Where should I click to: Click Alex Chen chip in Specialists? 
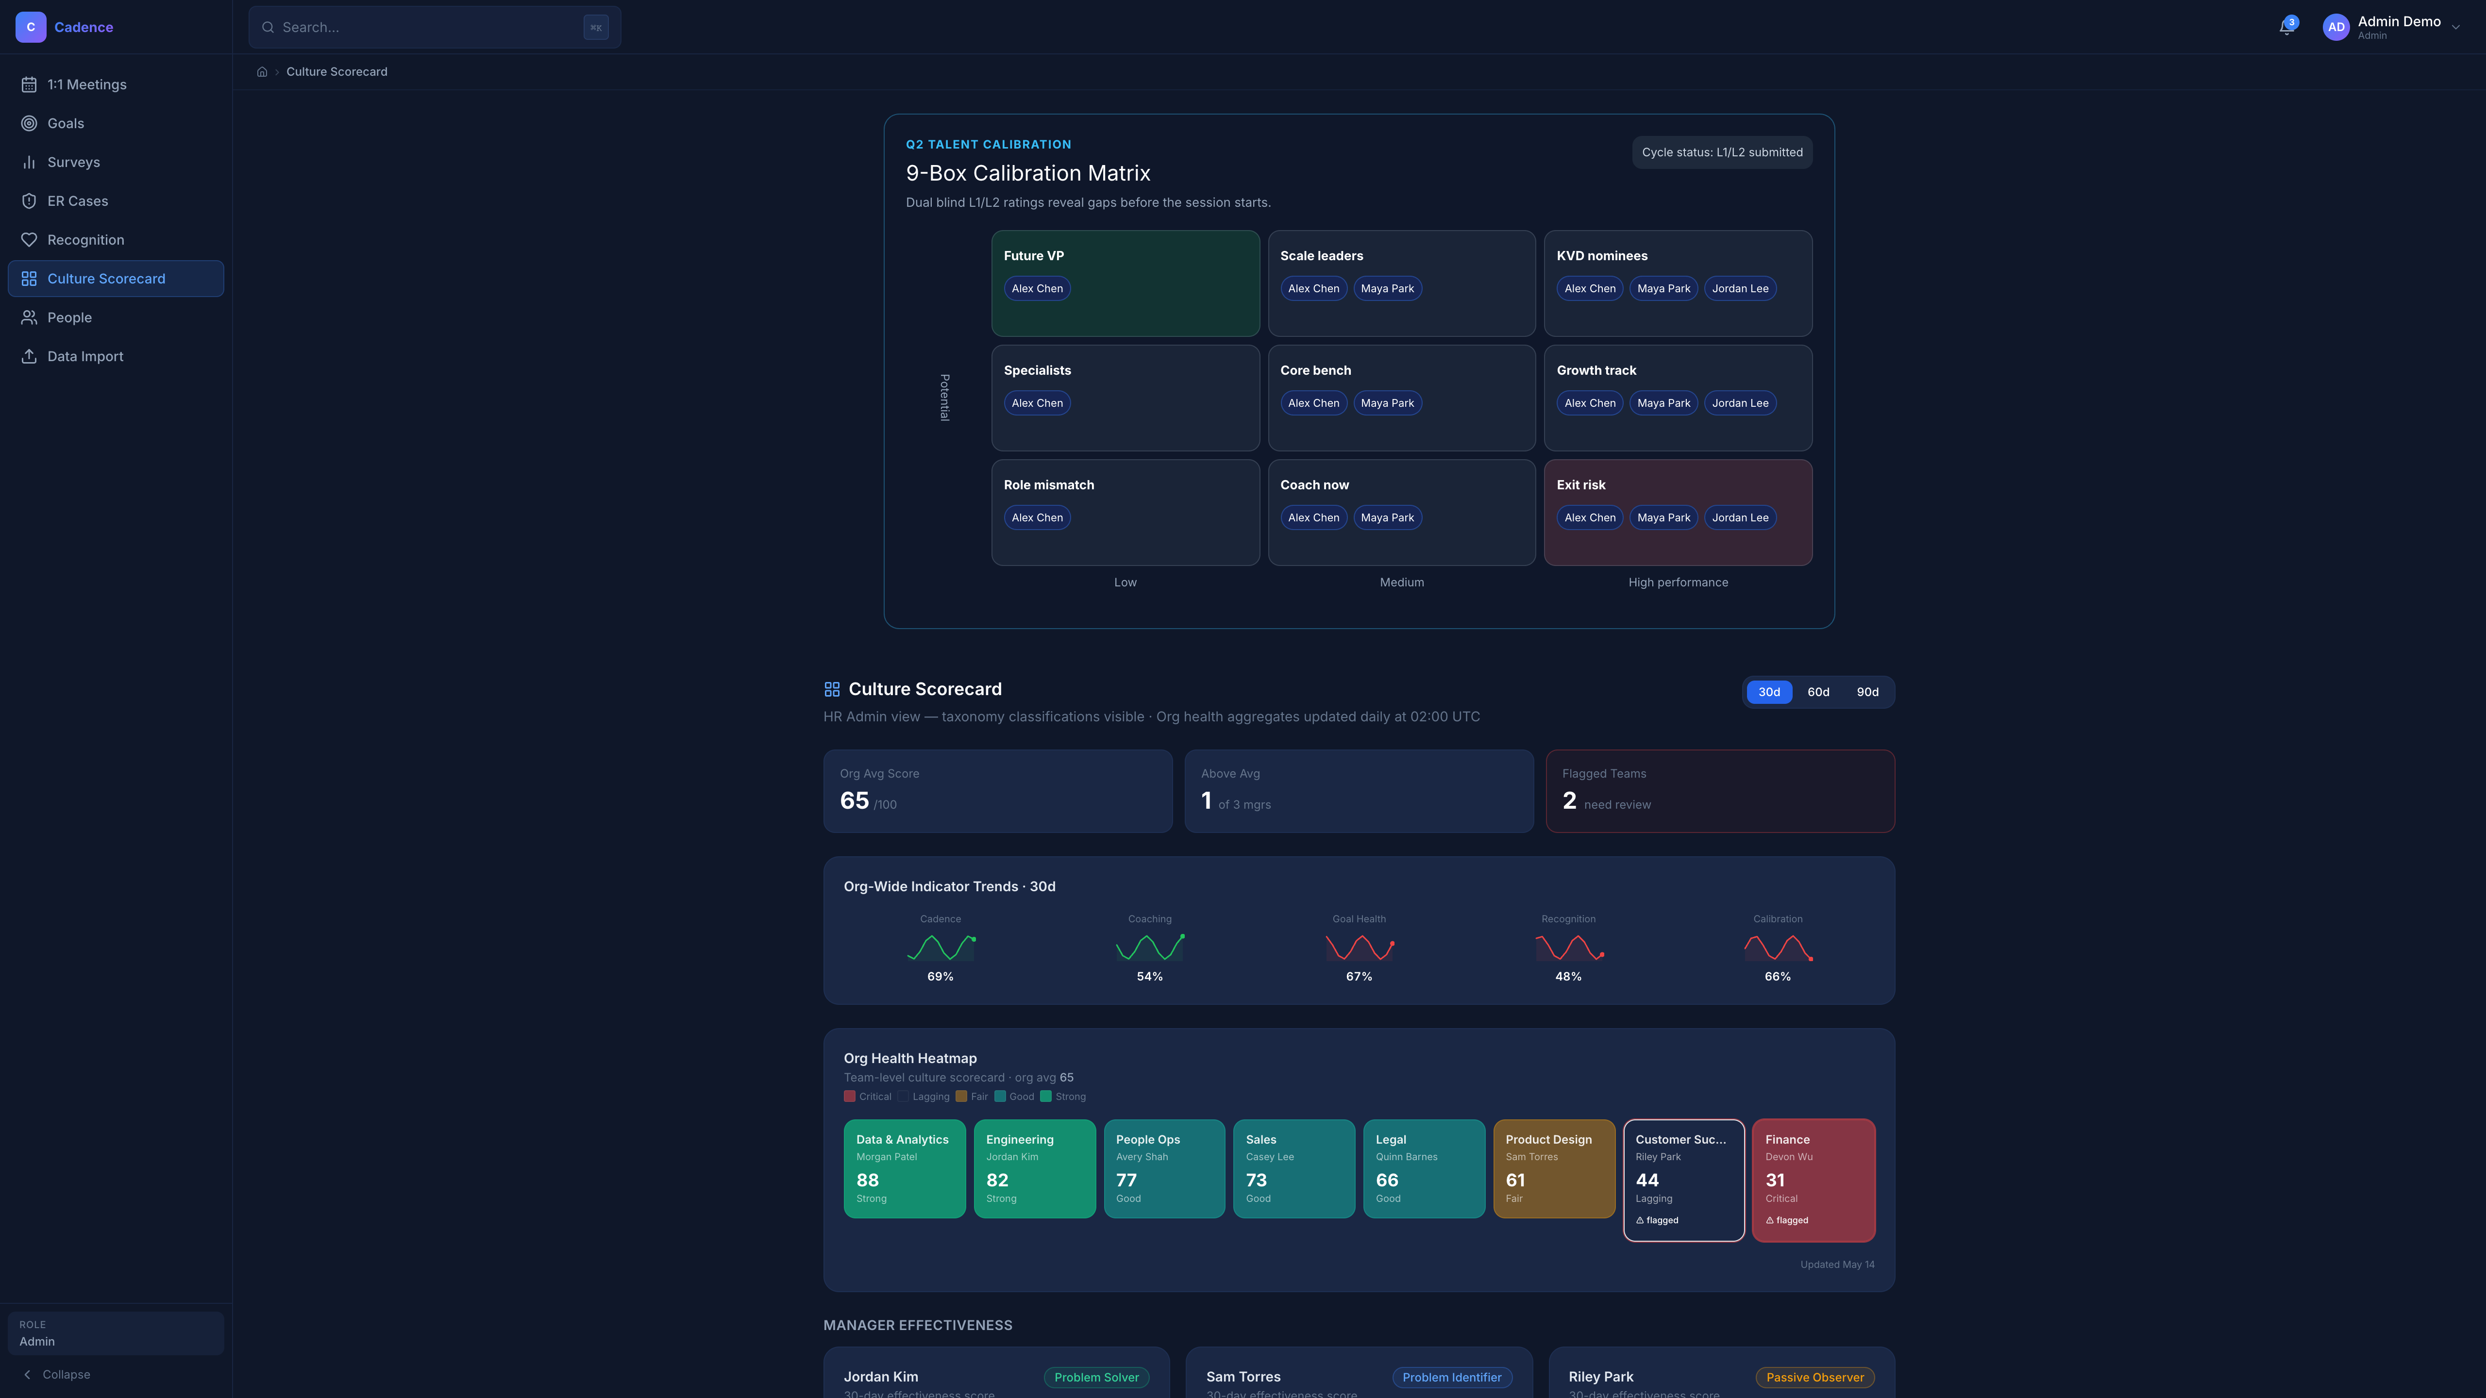tap(1037, 403)
